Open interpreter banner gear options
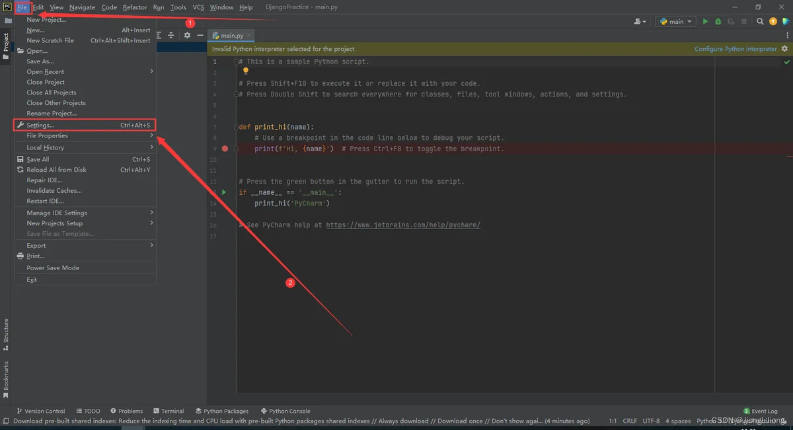This screenshot has height=430, width=793. (x=785, y=49)
